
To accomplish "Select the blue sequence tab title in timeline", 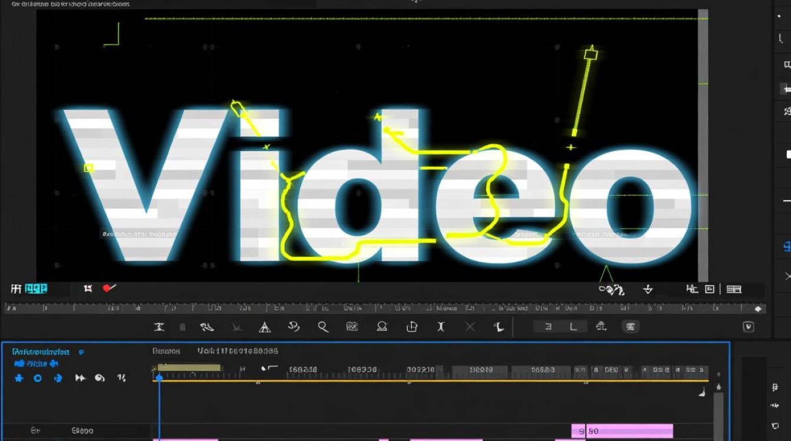I will pyautogui.click(x=41, y=352).
